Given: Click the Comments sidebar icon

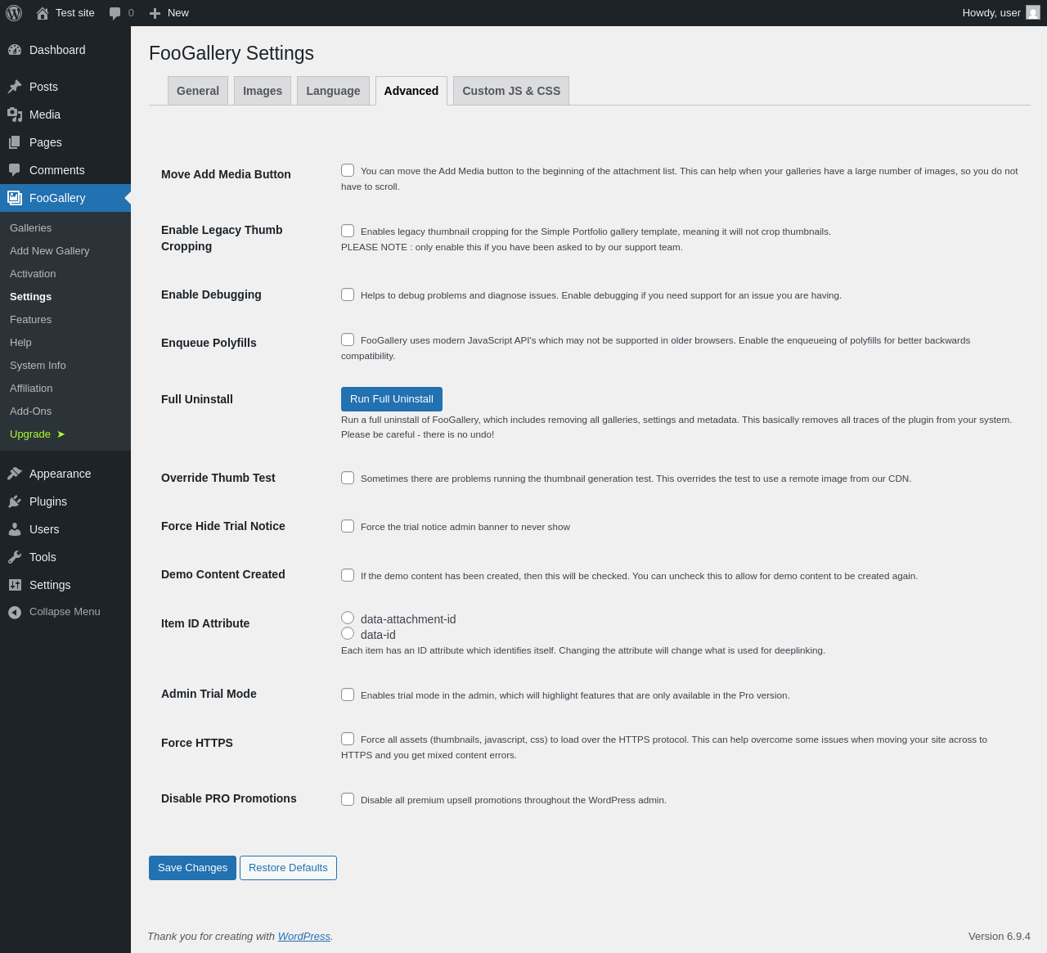Looking at the screenshot, I should click(15, 170).
